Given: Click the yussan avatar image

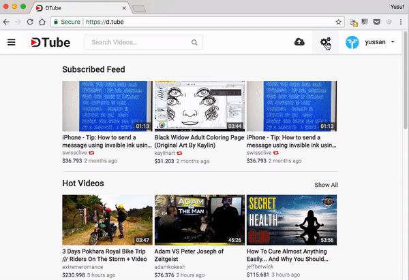Looking at the screenshot, I should click(352, 42).
